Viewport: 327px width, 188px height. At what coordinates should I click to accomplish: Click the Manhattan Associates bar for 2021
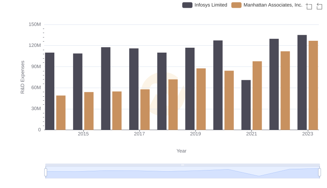pos(257,96)
